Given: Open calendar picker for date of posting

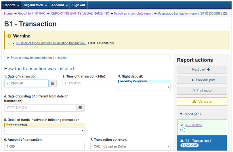Looking at the screenshot, I should point(80,108).
